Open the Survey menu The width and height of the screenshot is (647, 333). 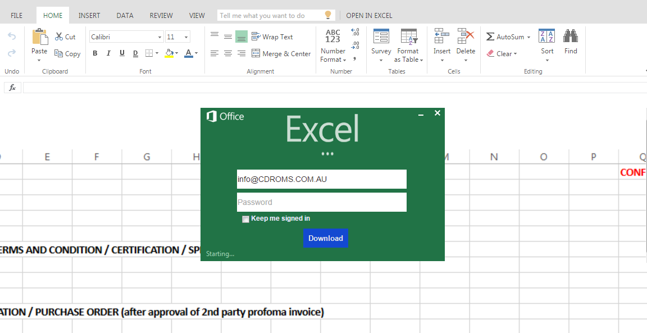(381, 45)
